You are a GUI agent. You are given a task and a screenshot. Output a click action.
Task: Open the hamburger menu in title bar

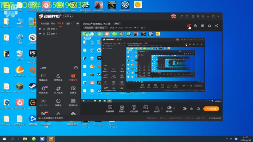(x=203, y=16)
